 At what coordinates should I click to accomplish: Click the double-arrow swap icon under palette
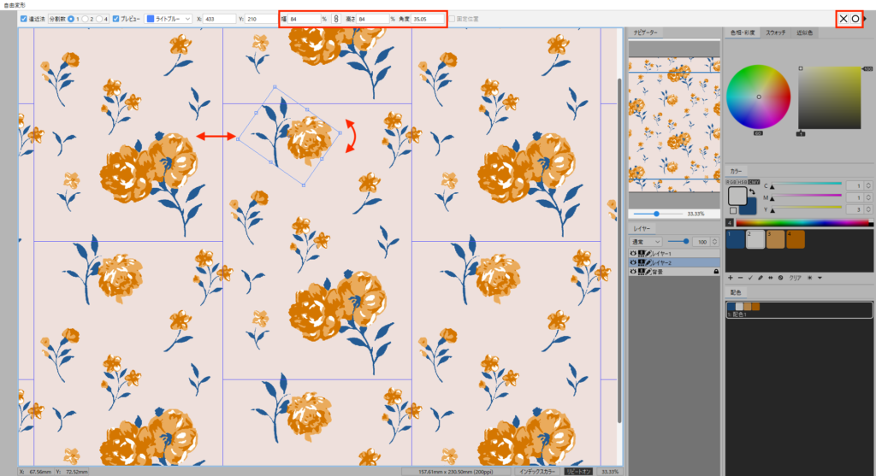point(771,278)
